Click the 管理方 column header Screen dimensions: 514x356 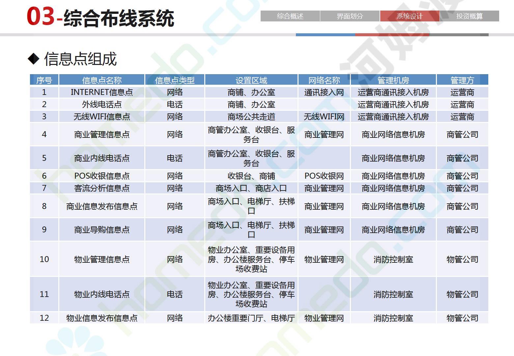click(x=462, y=80)
